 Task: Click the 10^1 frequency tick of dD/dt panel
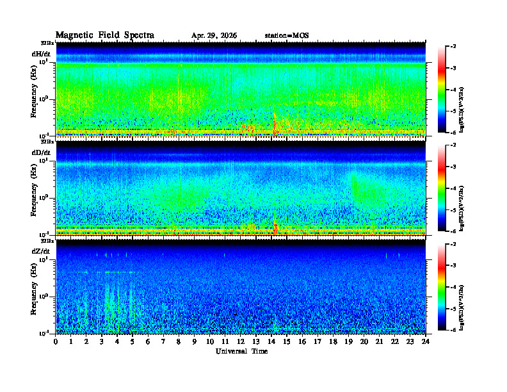point(44,160)
